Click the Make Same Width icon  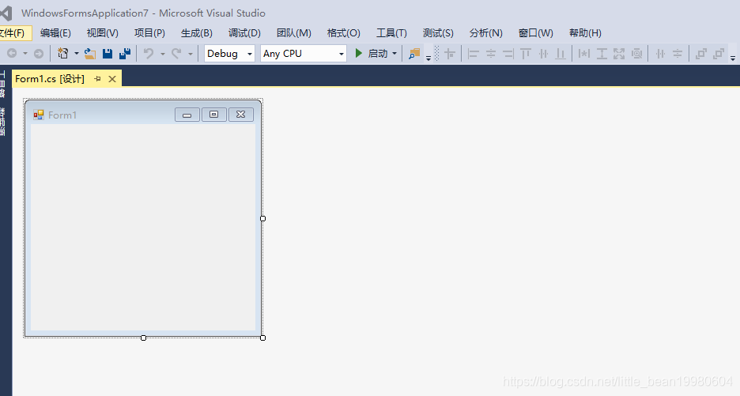pos(584,53)
